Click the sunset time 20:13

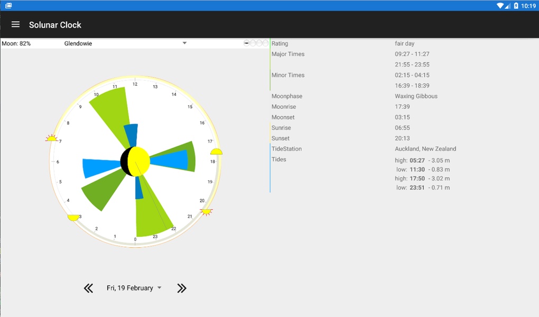(x=402, y=138)
